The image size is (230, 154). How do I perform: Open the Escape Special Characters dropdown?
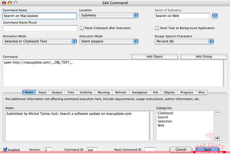coord(184,41)
